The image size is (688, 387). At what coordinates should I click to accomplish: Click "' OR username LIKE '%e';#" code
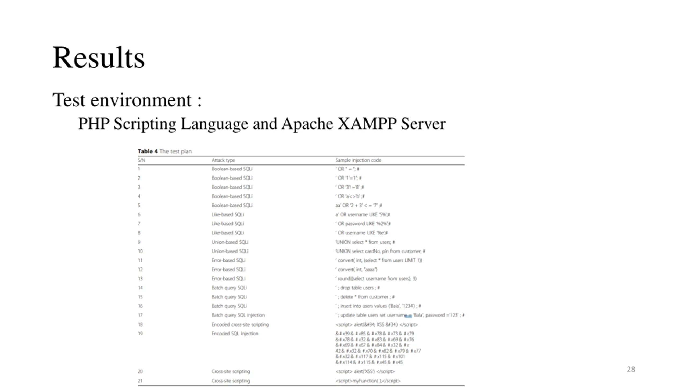361,233
